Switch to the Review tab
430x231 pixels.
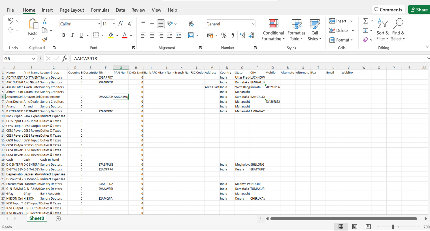coord(138,10)
